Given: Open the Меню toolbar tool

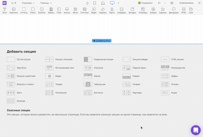Looking at the screenshot, I should (75, 10).
